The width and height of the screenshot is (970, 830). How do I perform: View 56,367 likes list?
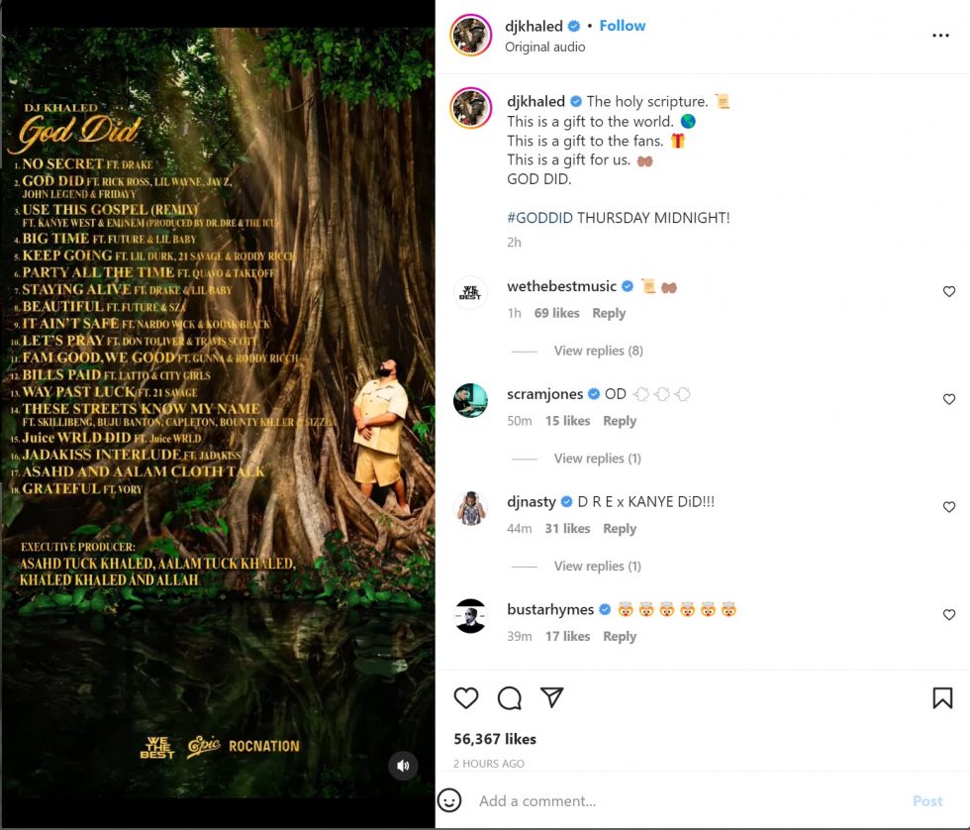coord(495,739)
